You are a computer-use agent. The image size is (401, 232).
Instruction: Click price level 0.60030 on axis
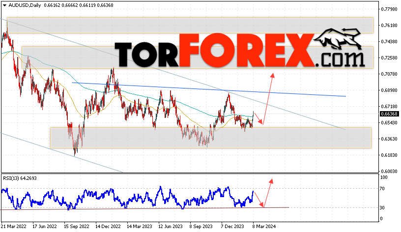pyautogui.click(x=389, y=172)
